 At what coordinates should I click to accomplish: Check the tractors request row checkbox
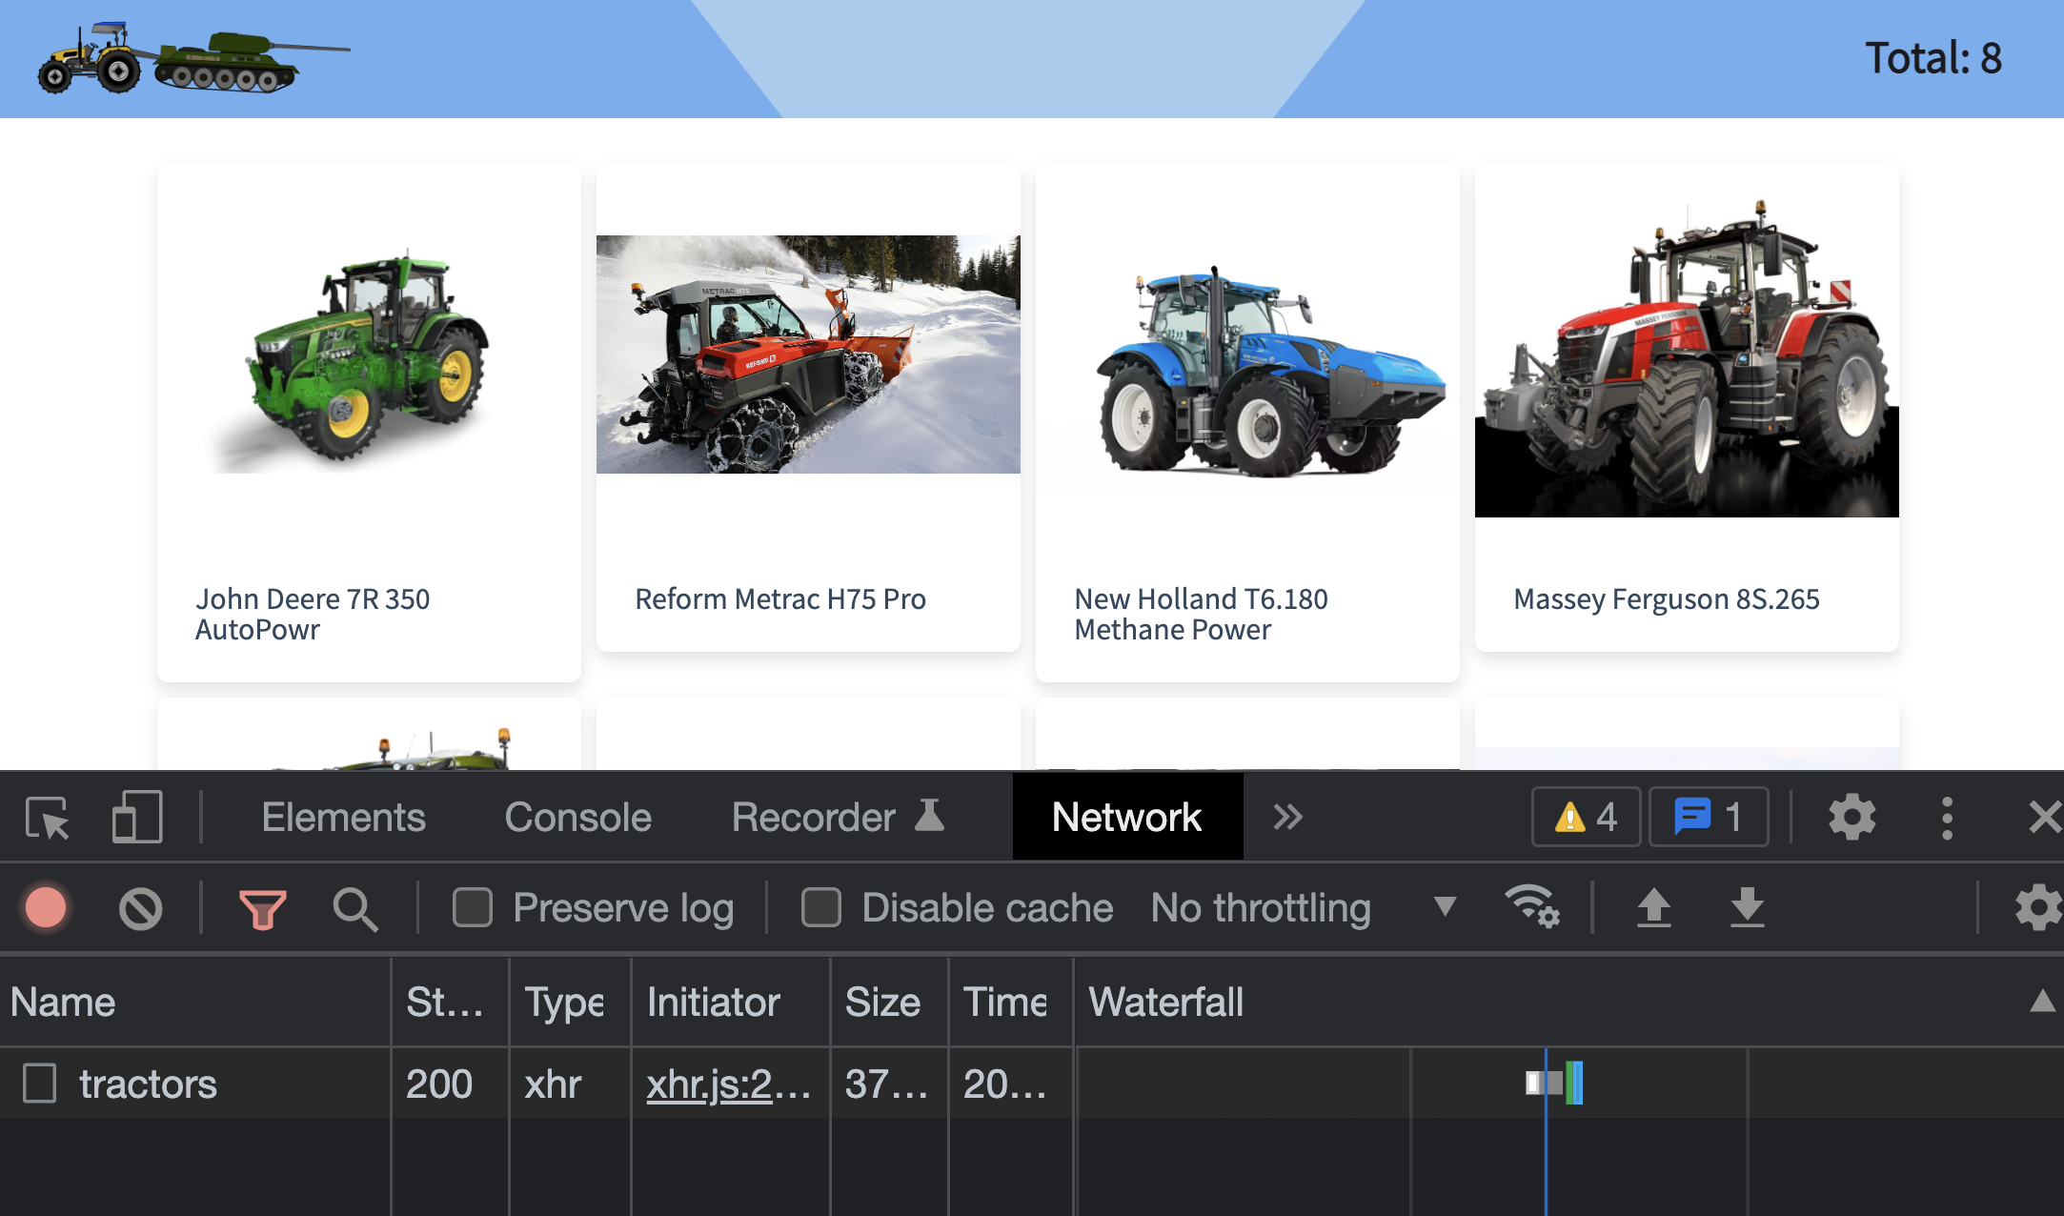point(40,1084)
